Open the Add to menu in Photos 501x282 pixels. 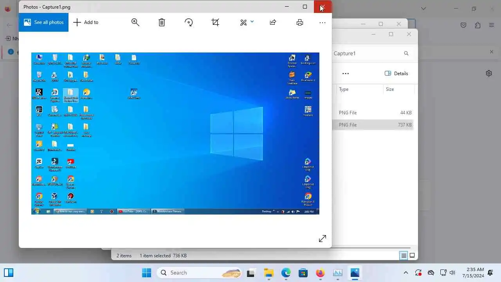[86, 22]
